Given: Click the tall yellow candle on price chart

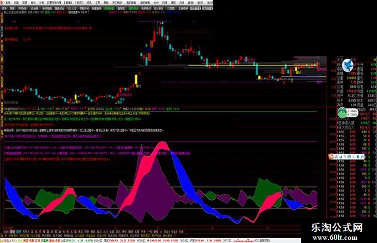Looking at the screenshot, I should point(136,79).
